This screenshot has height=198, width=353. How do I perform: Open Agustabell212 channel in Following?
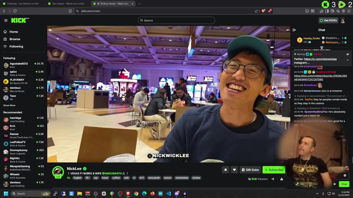coord(23,65)
